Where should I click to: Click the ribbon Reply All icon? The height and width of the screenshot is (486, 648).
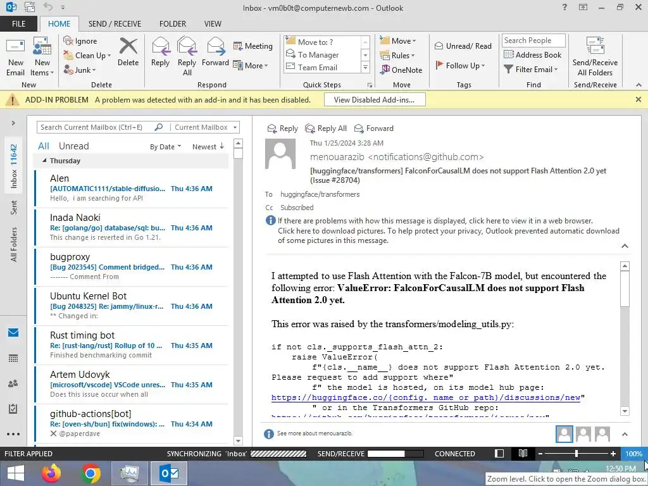click(187, 57)
